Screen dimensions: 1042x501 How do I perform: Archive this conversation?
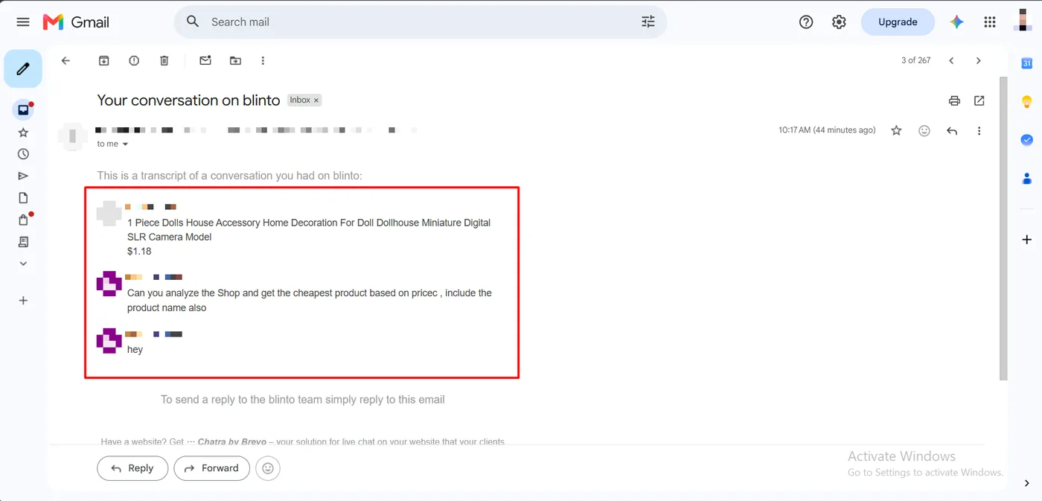pyautogui.click(x=104, y=61)
